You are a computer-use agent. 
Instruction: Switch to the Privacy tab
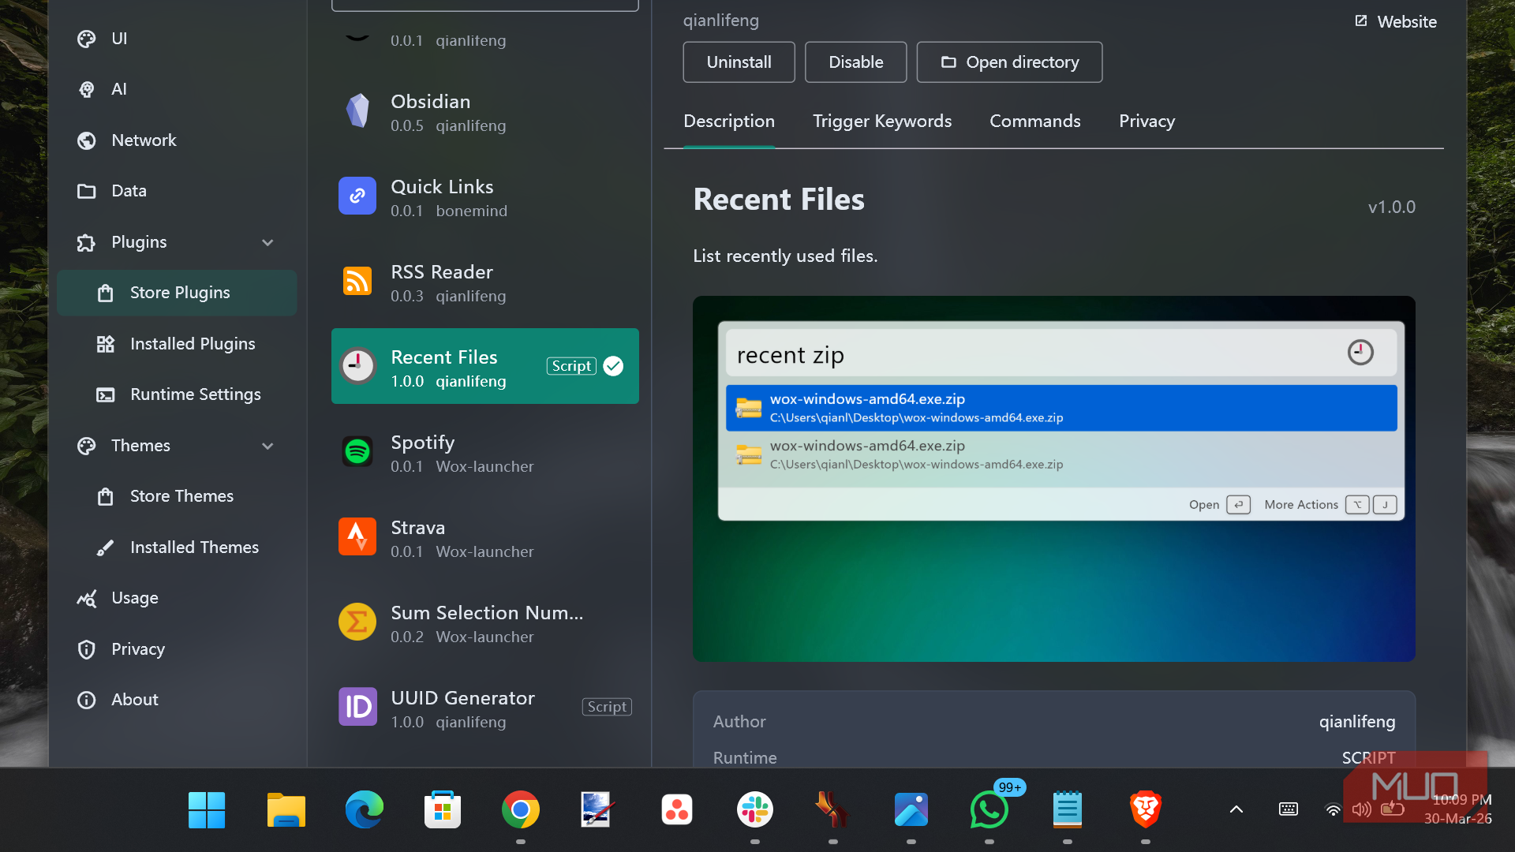1147,121
